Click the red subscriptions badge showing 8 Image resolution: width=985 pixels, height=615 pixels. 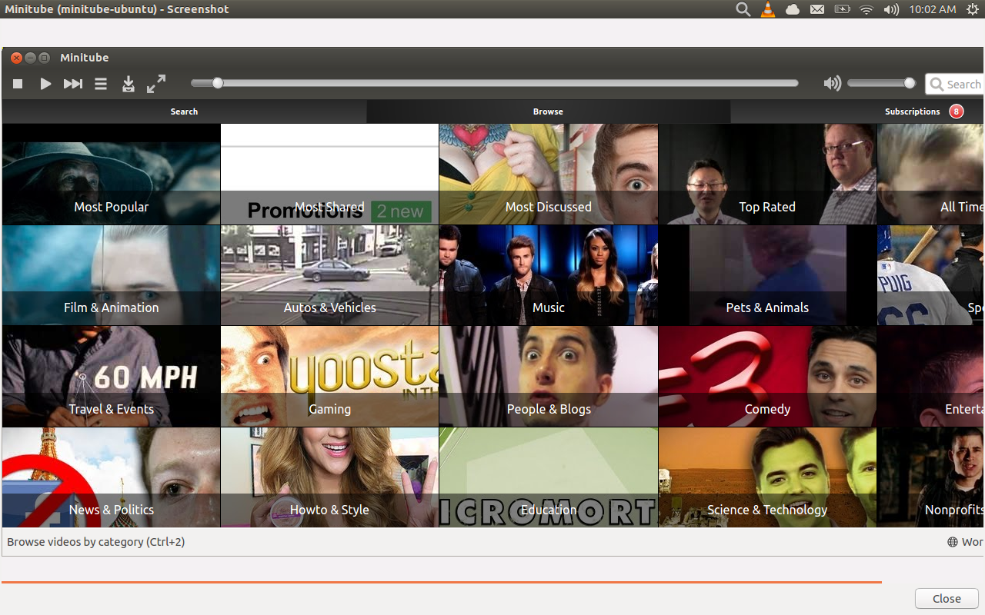pos(956,111)
